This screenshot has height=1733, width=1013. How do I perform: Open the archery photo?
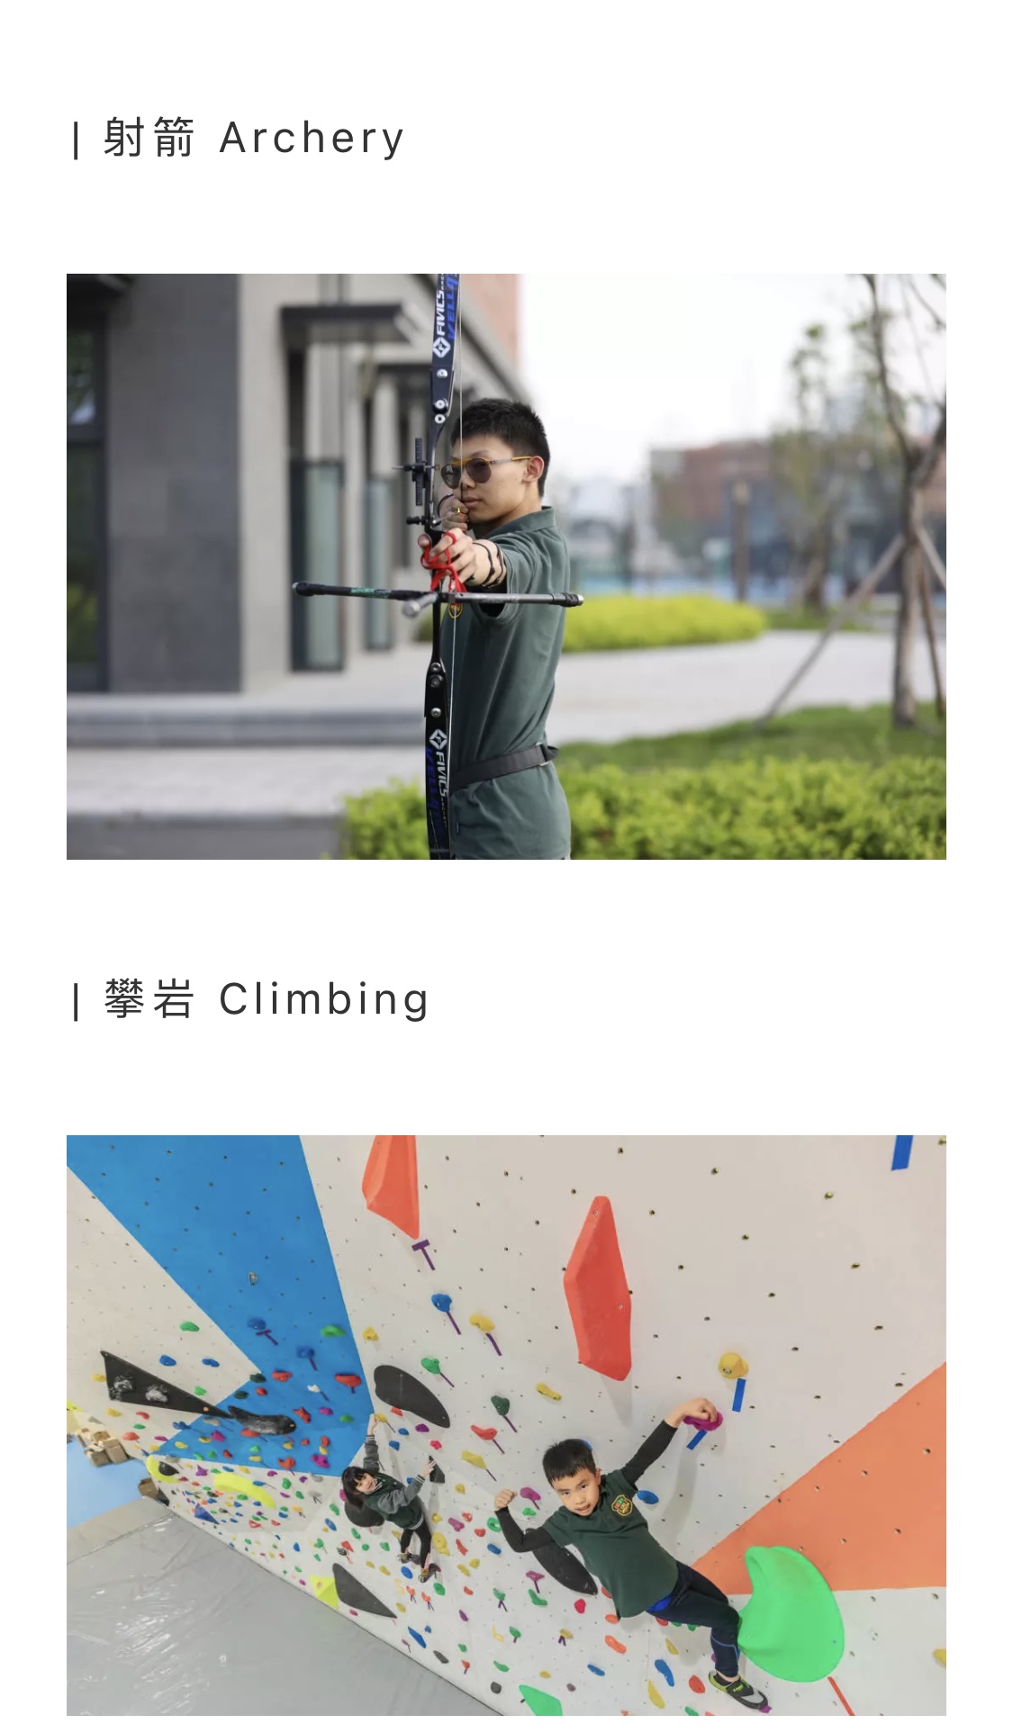[506, 566]
